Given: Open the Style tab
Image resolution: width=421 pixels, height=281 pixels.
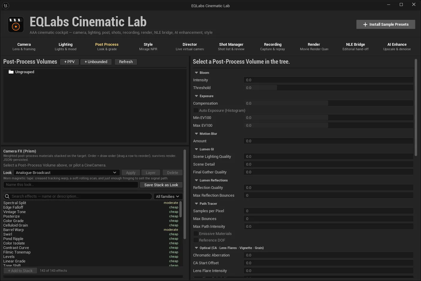Looking at the screenshot, I should click(148, 47).
